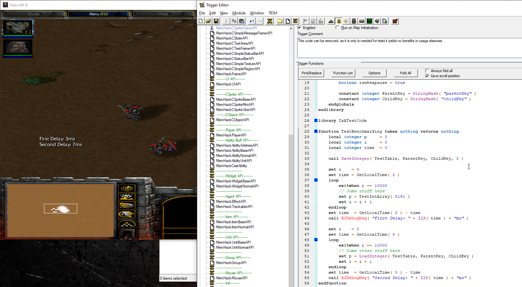The height and width of the screenshot is (287, 522).
Task: Save the map with the floppy disk icon
Action: click(x=216, y=21)
